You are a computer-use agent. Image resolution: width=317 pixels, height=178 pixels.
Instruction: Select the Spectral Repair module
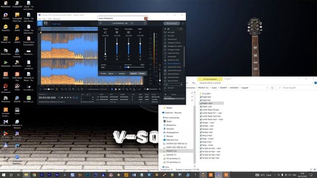(x=173, y=74)
